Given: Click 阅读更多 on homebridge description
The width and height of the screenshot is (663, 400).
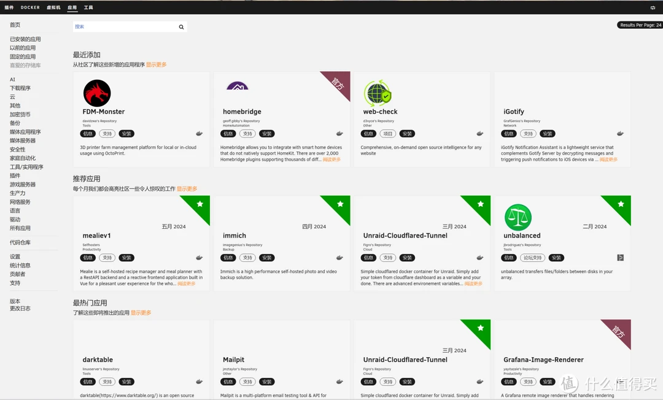Looking at the screenshot, I should pos(331,160).
